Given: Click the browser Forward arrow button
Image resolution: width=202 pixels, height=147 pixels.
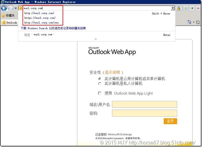Looking at the screenshot, I should [10, 8].
